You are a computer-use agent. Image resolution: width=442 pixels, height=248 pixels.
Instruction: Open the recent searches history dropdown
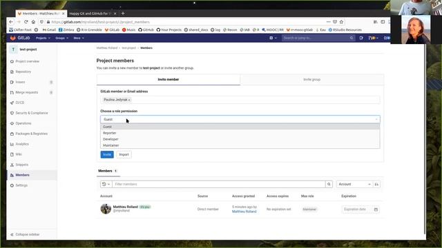click(106, 184)
